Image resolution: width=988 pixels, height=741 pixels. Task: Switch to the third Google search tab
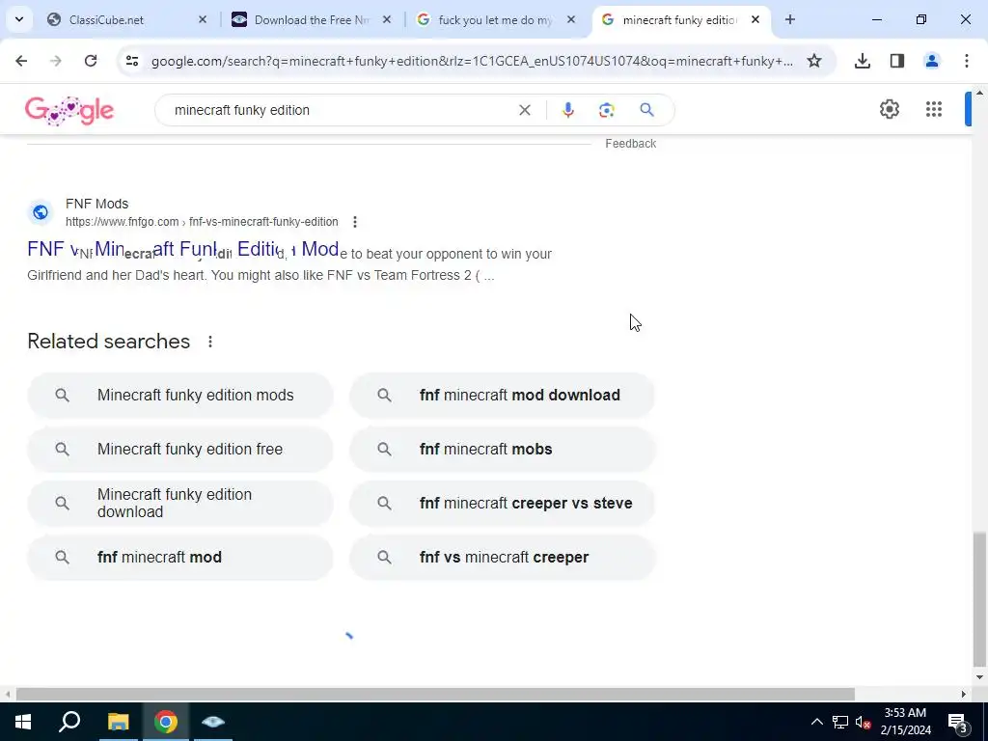(495, 20)
